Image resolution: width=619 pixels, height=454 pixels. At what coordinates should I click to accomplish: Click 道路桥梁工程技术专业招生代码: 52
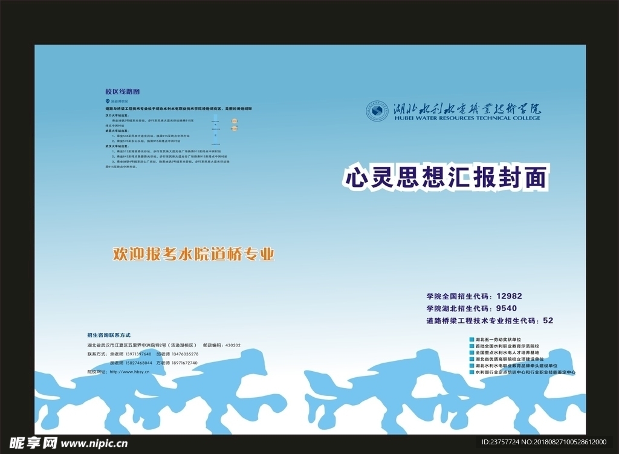490,320
